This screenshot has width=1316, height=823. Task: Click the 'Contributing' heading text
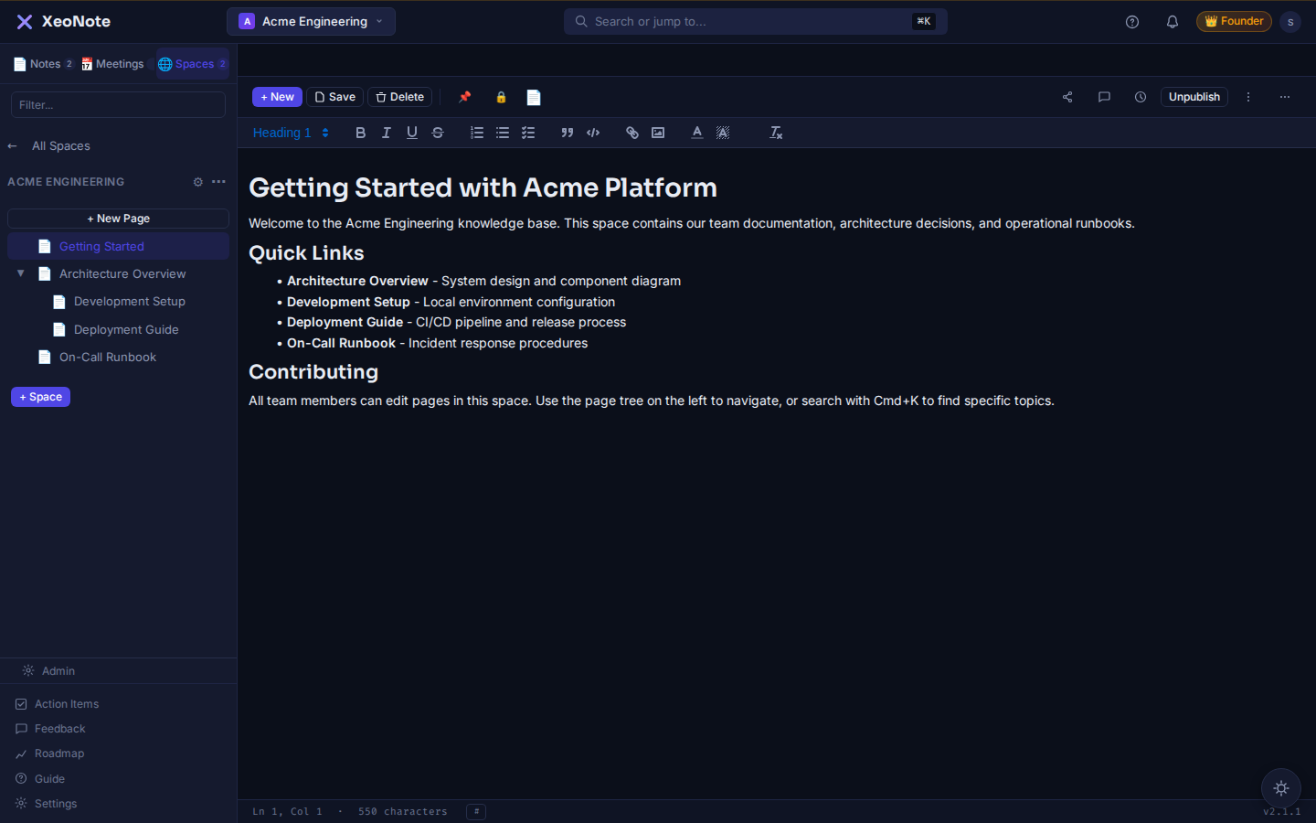[313, 372]
